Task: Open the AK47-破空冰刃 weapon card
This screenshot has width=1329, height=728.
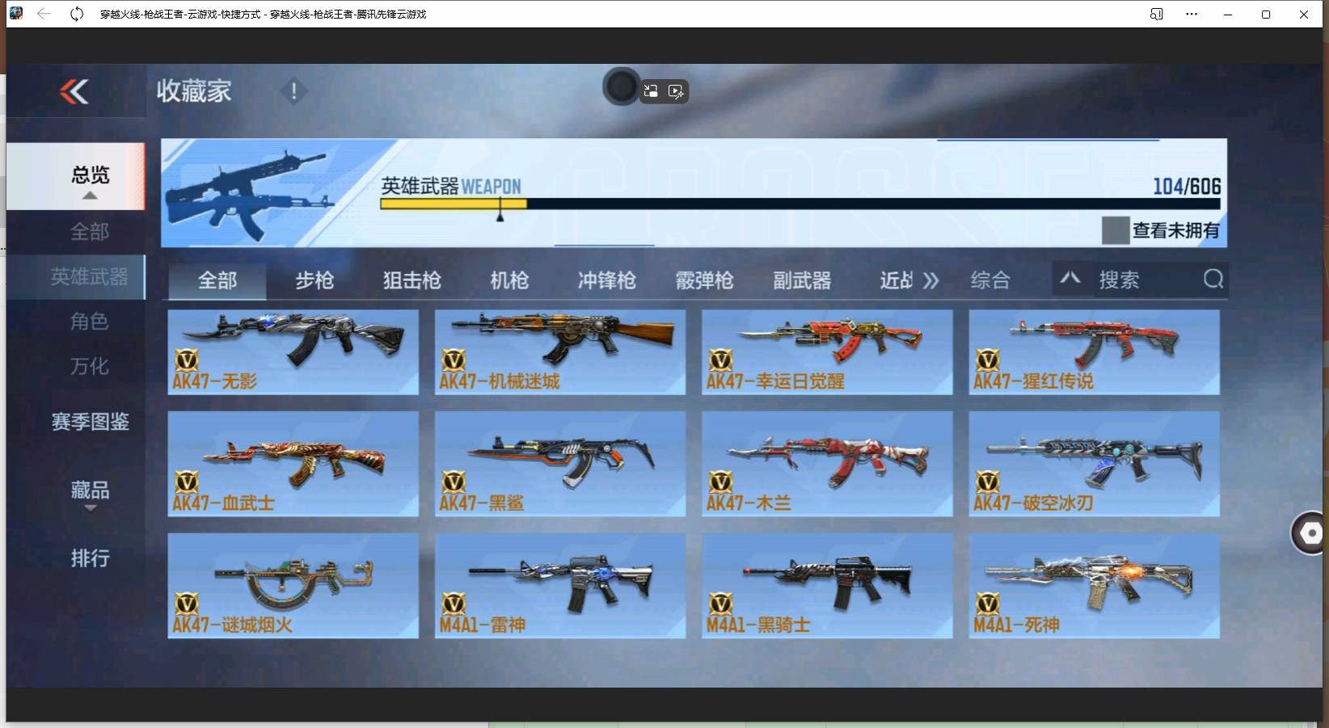Action: point(1095,464)
